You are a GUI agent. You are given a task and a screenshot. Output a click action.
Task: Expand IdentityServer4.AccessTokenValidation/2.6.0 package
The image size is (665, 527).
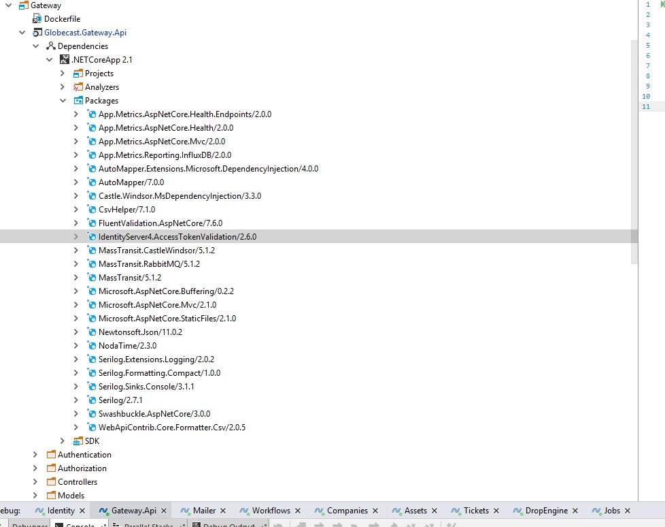pos(76,236)
